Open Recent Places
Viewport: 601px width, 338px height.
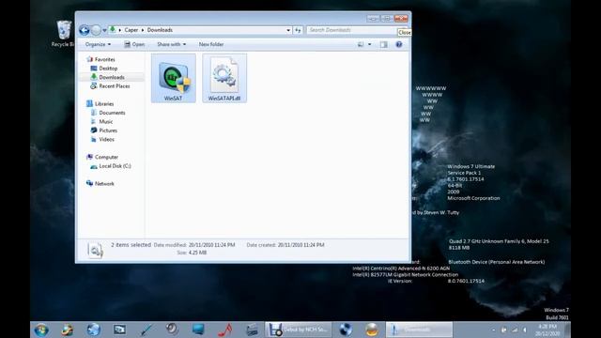(x=115, y=86)
